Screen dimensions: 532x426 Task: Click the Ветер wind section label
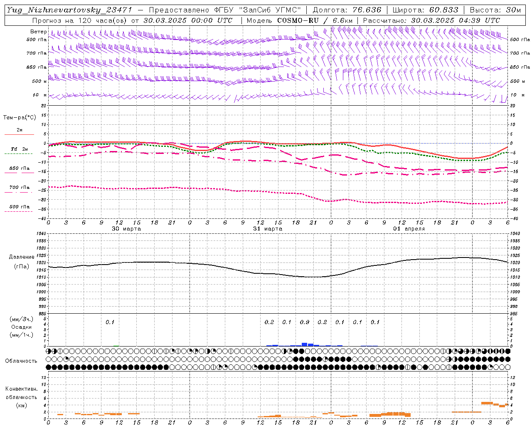point(39,32)
